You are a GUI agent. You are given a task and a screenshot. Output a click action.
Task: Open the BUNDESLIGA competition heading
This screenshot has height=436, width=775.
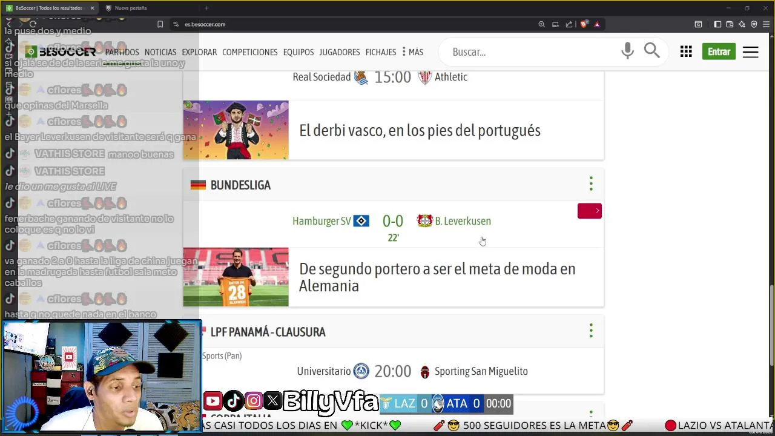pos(240,185)
